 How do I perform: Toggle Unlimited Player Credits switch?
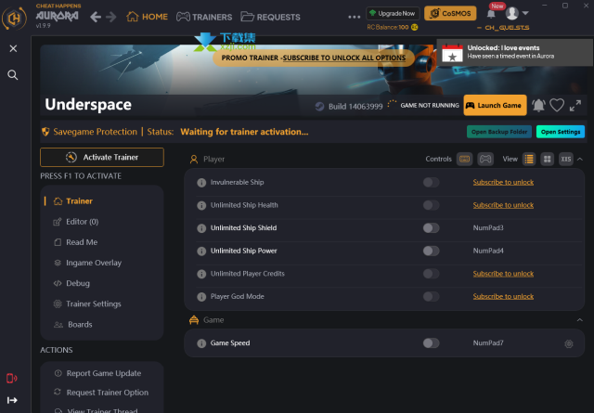coord(431,274)
